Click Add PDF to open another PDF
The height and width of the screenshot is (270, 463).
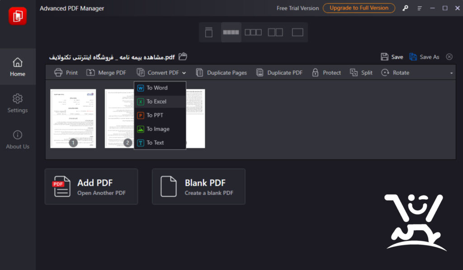(x=91, y=186)
